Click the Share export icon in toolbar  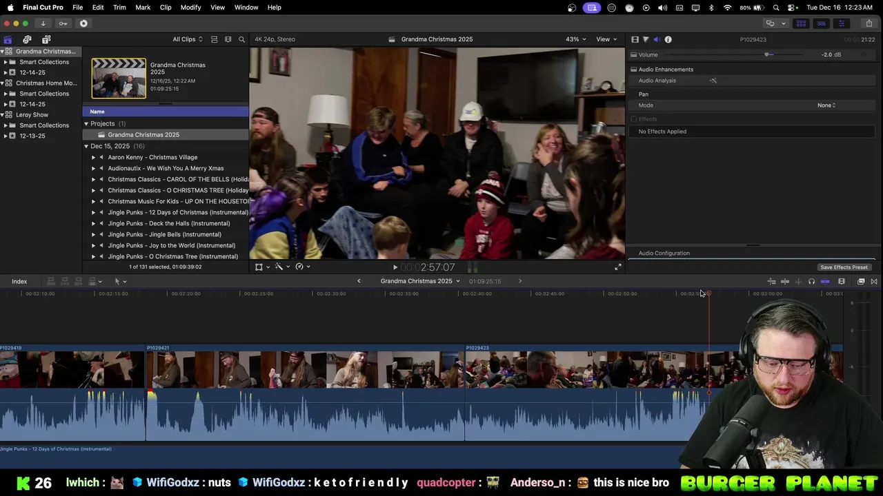click(869, 23)
